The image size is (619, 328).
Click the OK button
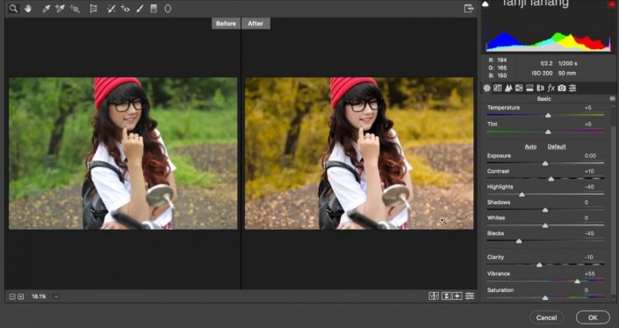[x=593, y=317]
